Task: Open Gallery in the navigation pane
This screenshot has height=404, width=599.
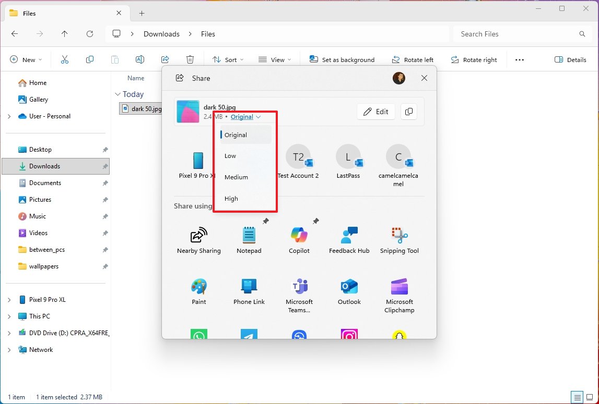Action: pyautogui.click(x=33, y=100)
